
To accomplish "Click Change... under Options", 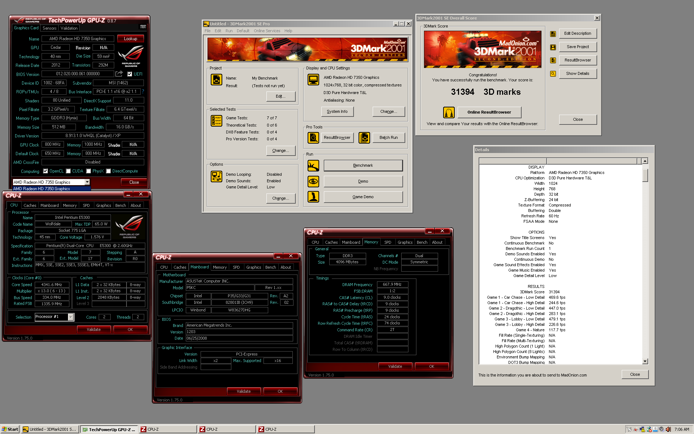I will [x=280, y=198].
